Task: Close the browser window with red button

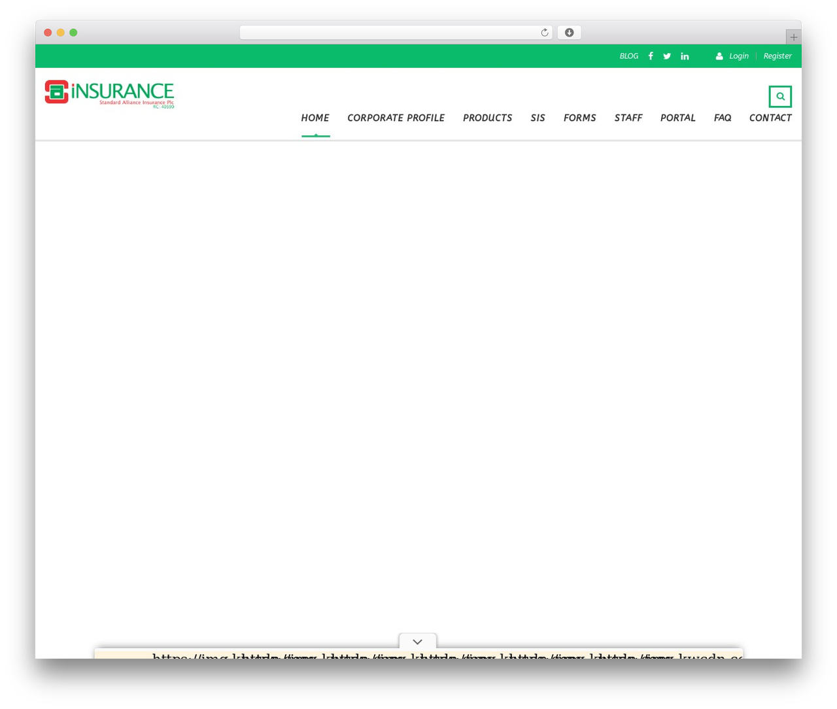Action: [48, 33]
